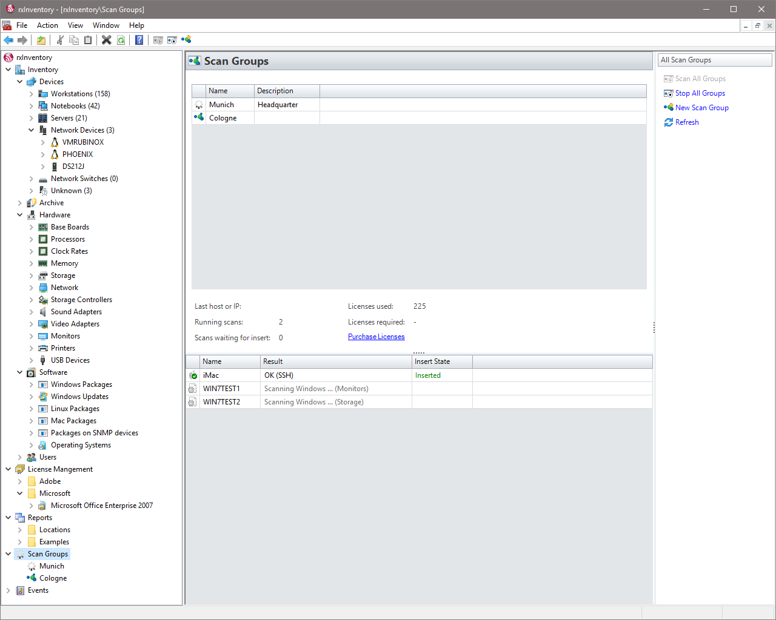This screenshot has height=620, width=776.
Task: Open the Help menu
Action: [x=136, y=25]
